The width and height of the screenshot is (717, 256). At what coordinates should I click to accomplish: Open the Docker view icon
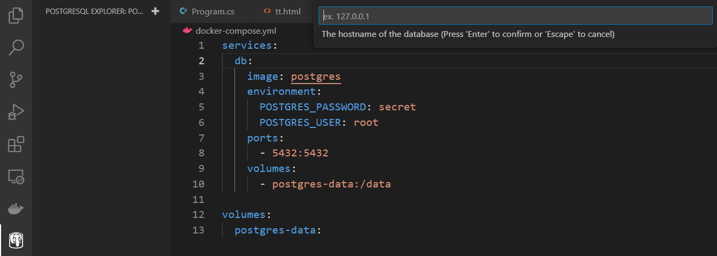point(16,208)
